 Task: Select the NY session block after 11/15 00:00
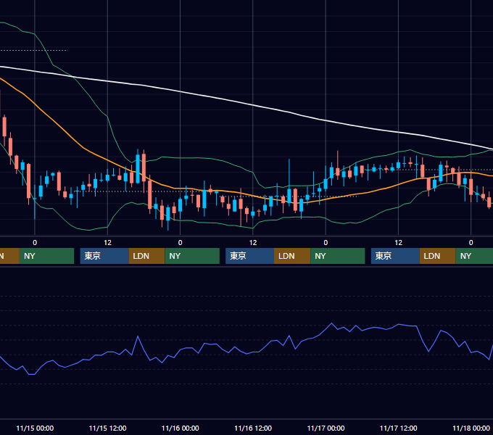click(46, 256)
